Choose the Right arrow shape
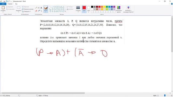The image size is (173, 97). [x=59, y=9]
